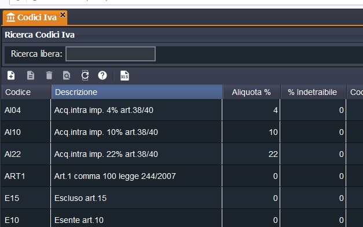Focus the Ricerca libera input field
363x227 pixels.
click(111, 54)
